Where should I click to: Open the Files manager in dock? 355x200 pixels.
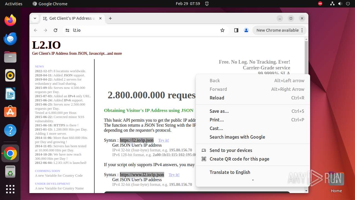pyautogui.click(x=10, y=57)
